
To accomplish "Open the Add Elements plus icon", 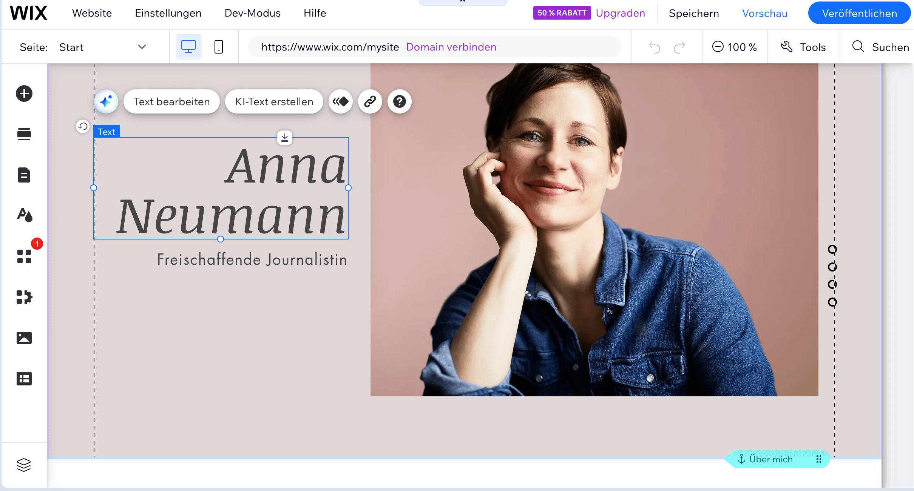I will tap(24, 94).
